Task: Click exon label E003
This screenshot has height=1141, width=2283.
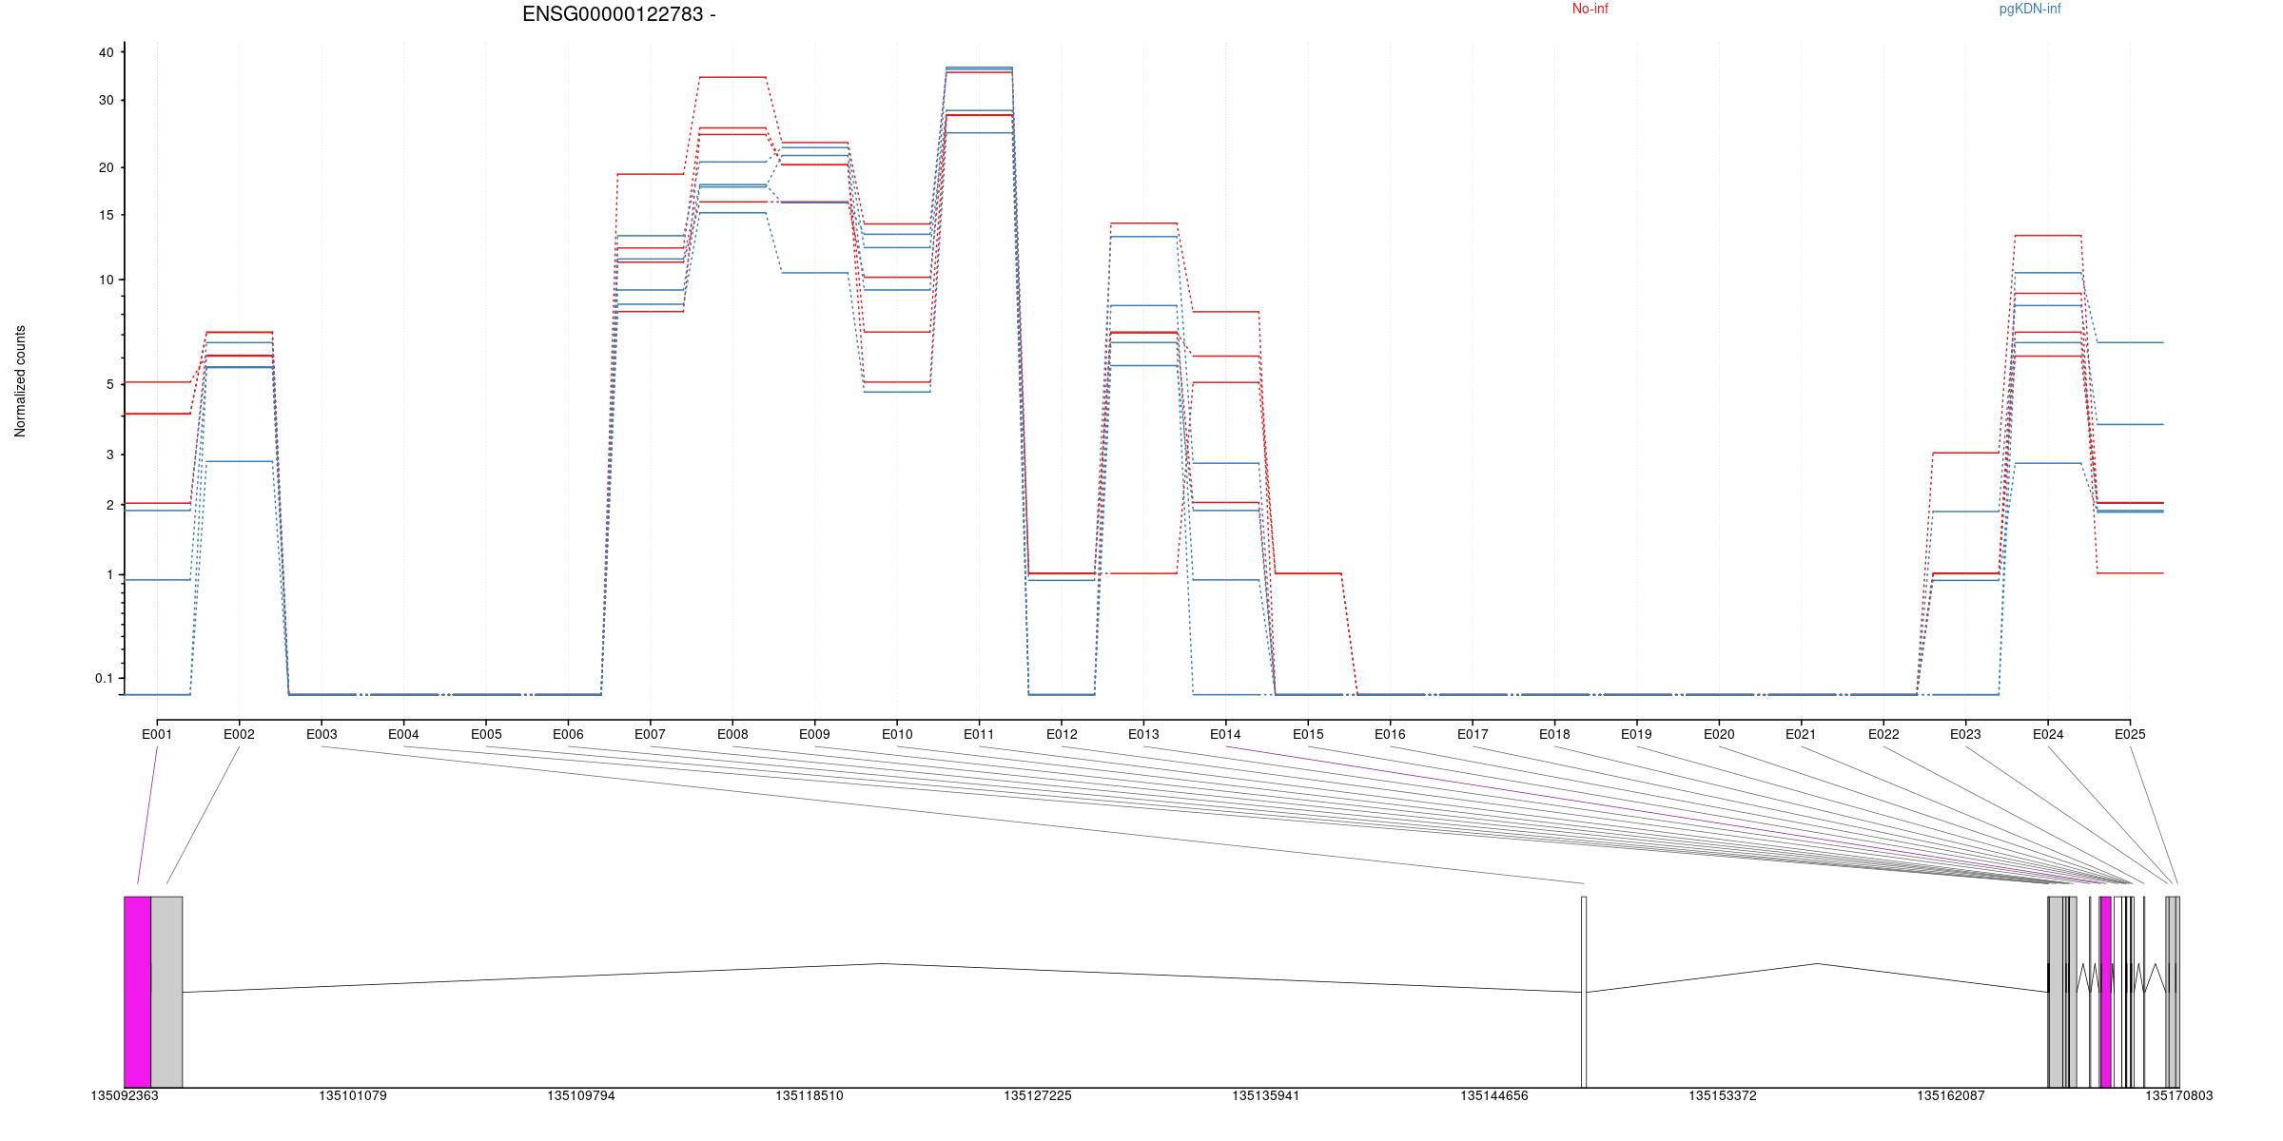Action: [x=322, y=734]
